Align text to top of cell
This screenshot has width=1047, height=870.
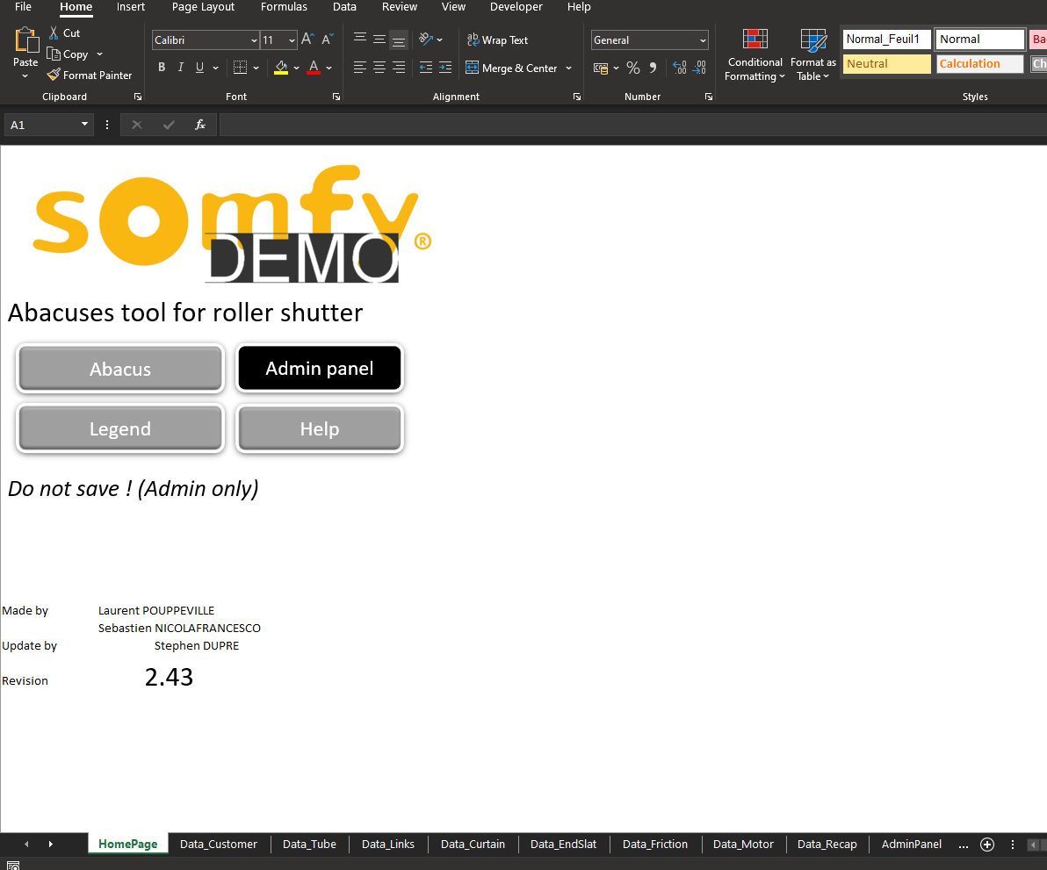point(360,40)
